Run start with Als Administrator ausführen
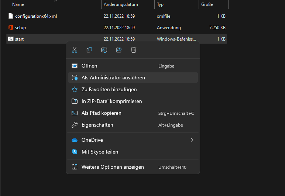This screenshot has height=196, width=285. (x=113, y=78)
